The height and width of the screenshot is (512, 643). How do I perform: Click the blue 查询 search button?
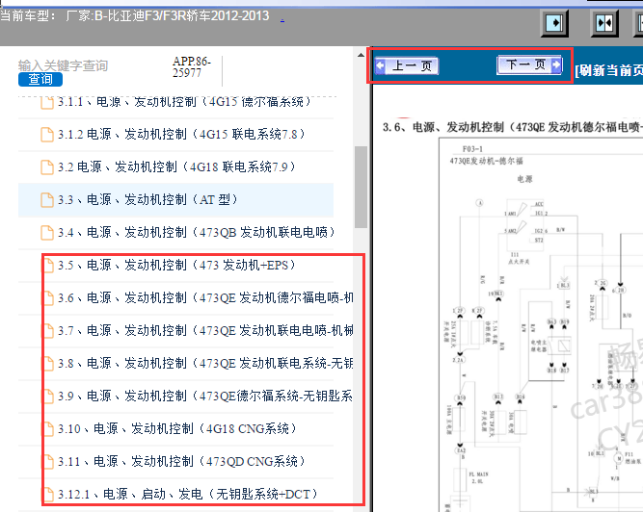coord(40,80)
